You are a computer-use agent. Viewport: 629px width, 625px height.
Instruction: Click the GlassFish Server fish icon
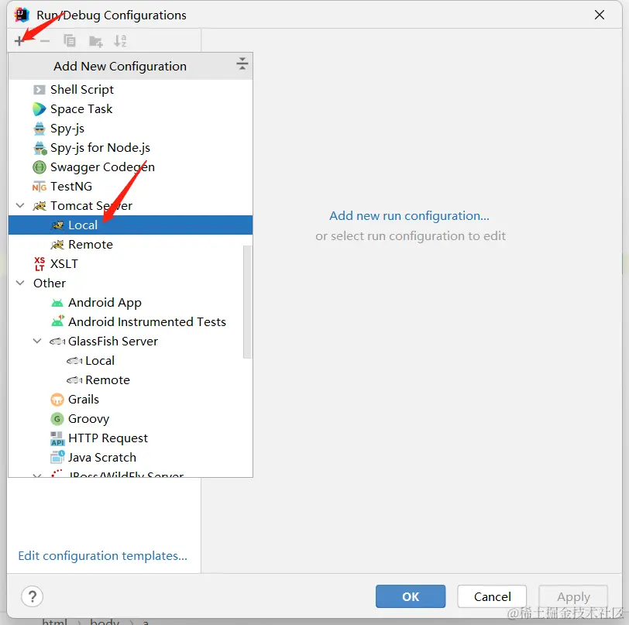coord(57,342)
